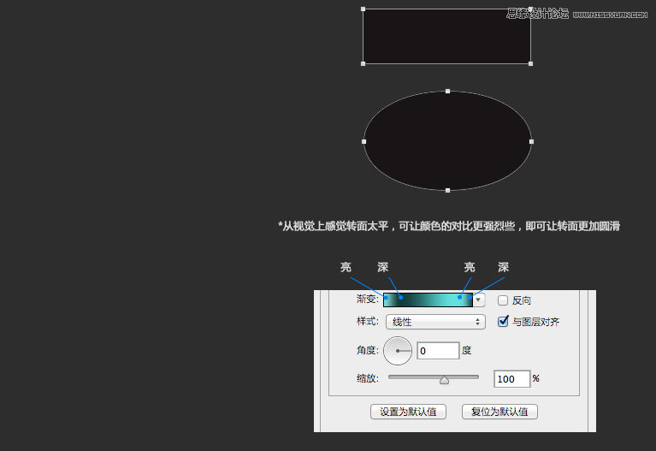This screenshot has width=656, height=451.
Task: Click the ellipse's right anchor point
Action: (x=532, y=141)
